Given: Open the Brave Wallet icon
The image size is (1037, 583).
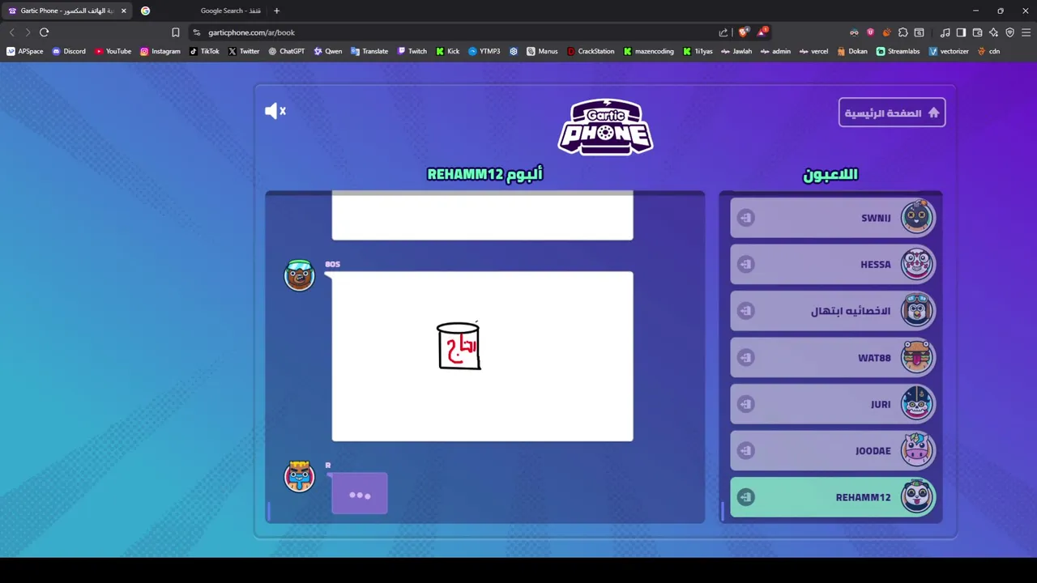Looking at the screenshot, I should coord(977,32).
